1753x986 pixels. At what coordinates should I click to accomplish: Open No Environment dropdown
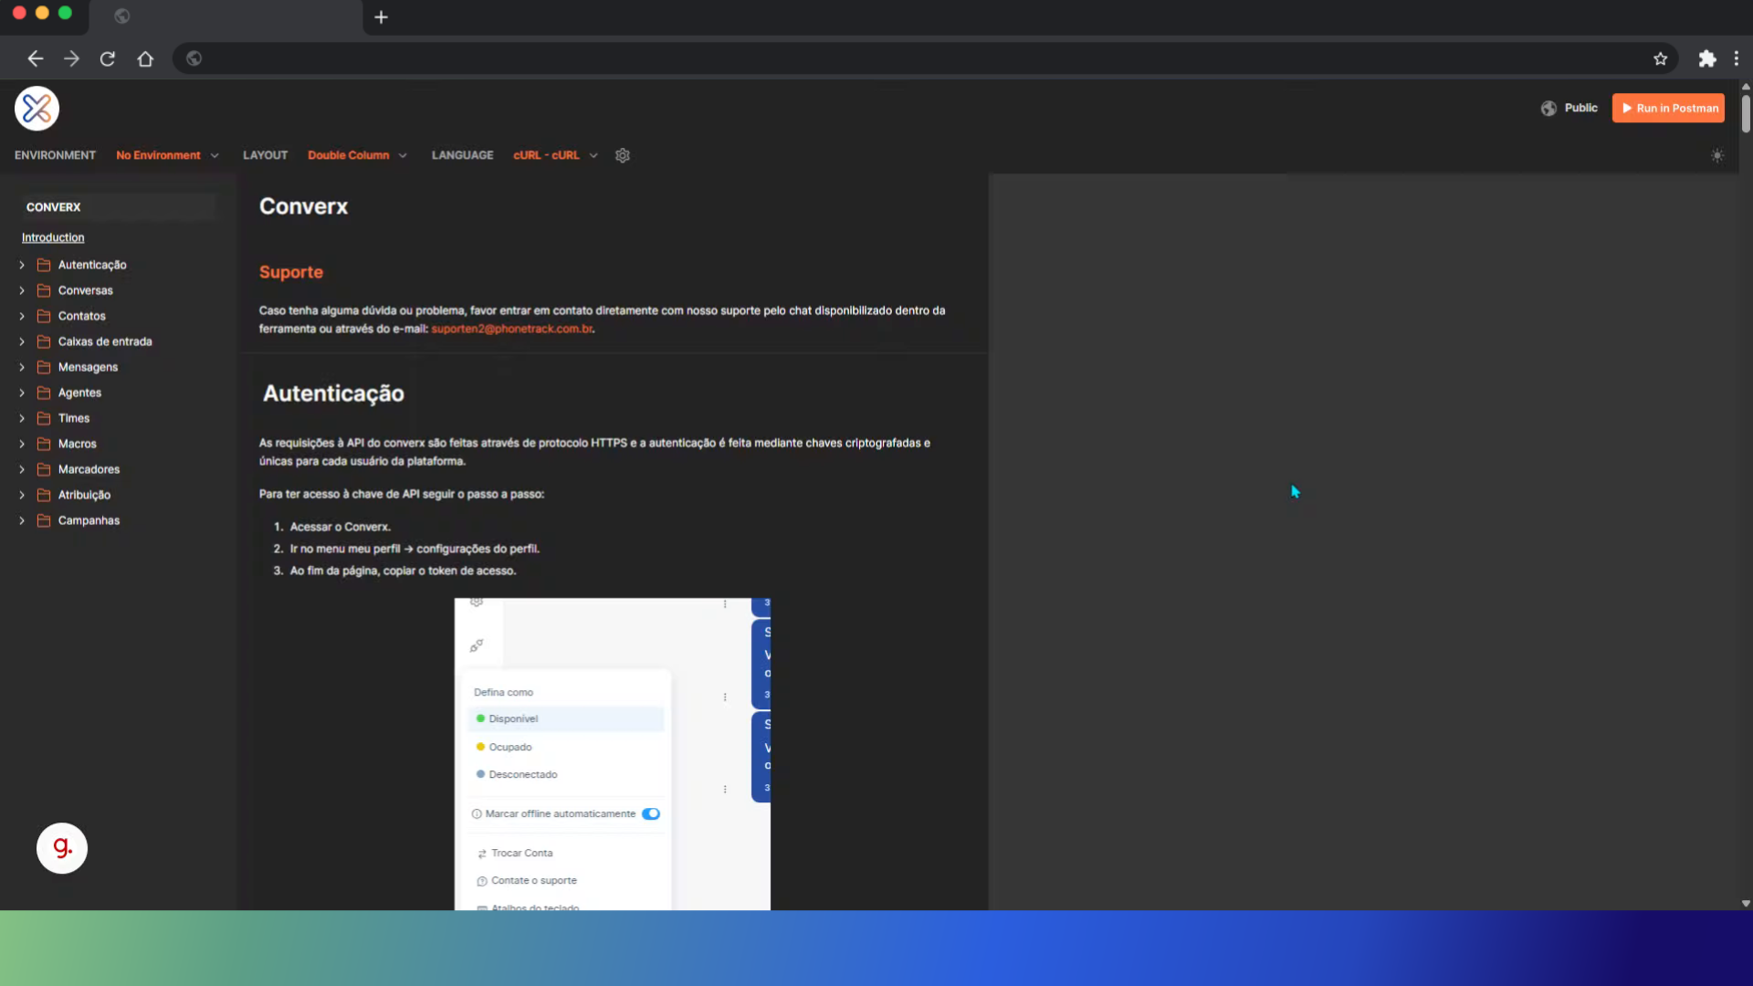point(167,155)
